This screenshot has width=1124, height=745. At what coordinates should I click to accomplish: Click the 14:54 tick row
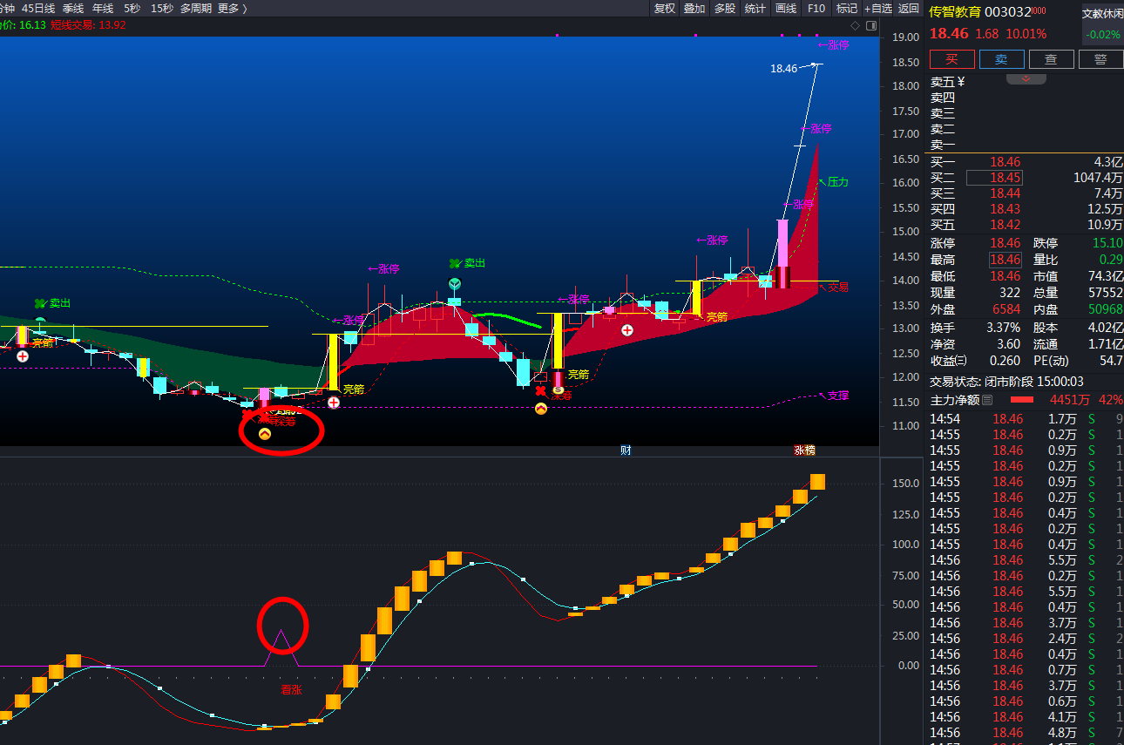[1024, 419]
